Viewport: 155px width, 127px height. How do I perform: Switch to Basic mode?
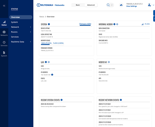[78, 5]
